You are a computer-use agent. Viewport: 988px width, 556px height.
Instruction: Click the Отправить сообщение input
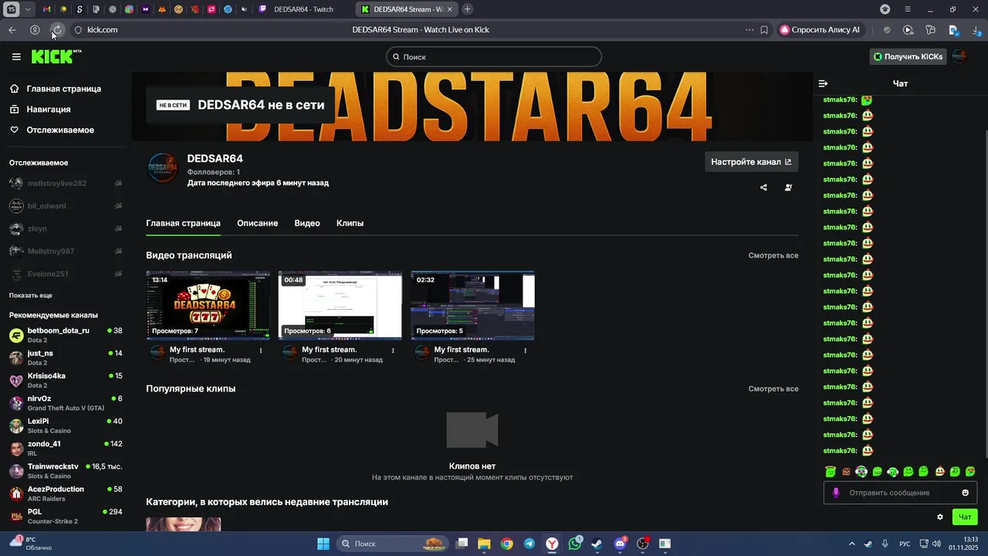pos(901,493)
